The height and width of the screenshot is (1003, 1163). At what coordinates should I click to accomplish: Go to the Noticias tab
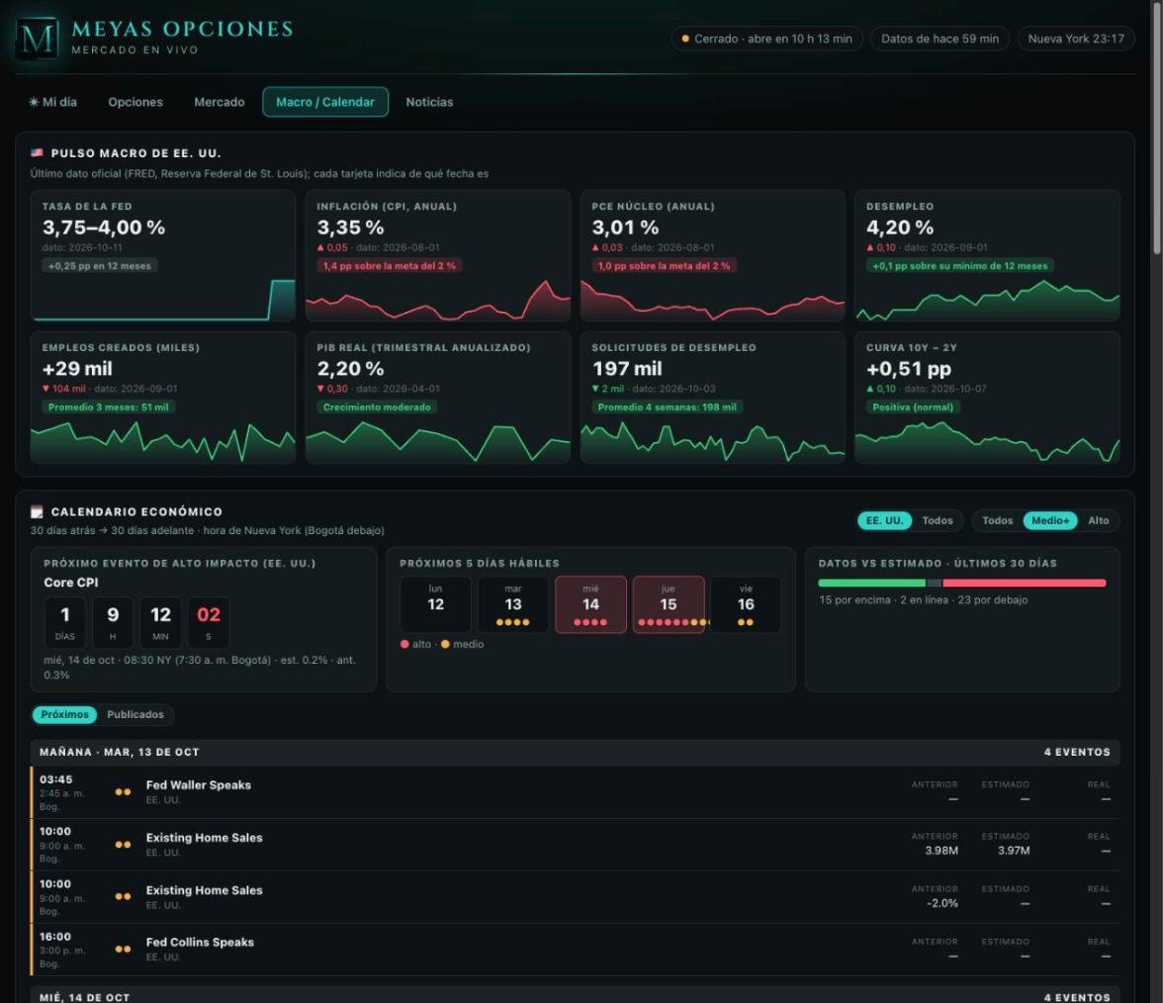pyautogui.click(x=429, y=102)
